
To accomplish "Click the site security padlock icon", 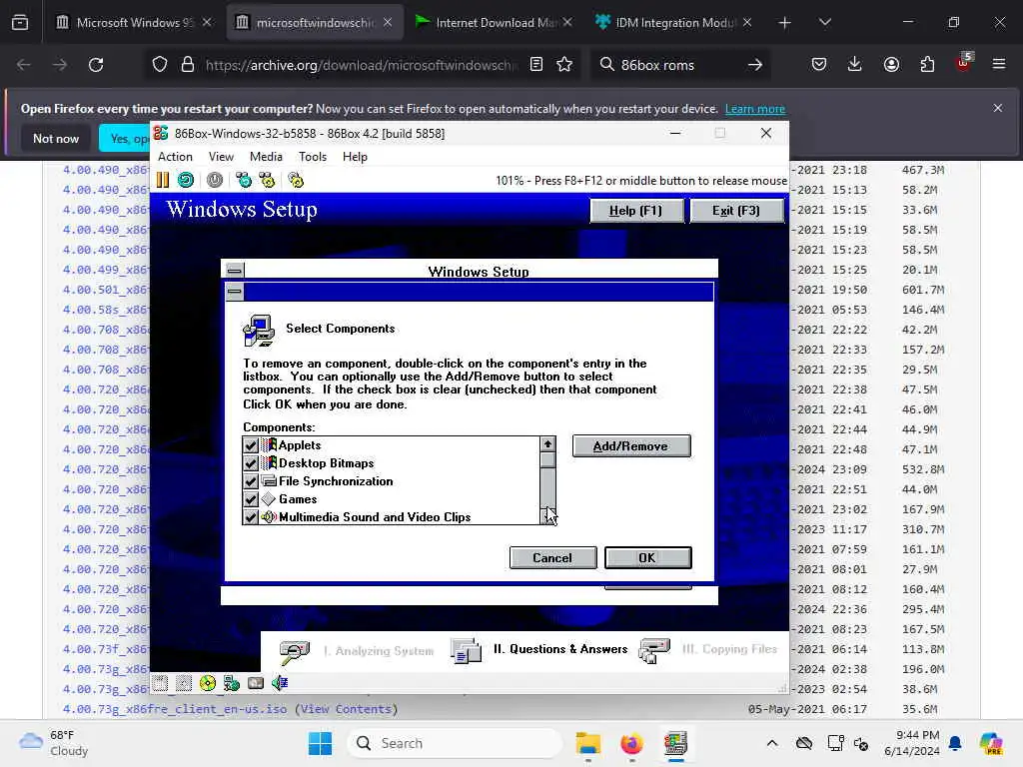I will (188, 65).
